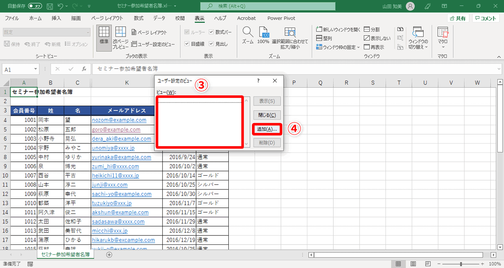
Task: Click the Zoom (ズーム) magnifier icon
Action: coord(248,35)
